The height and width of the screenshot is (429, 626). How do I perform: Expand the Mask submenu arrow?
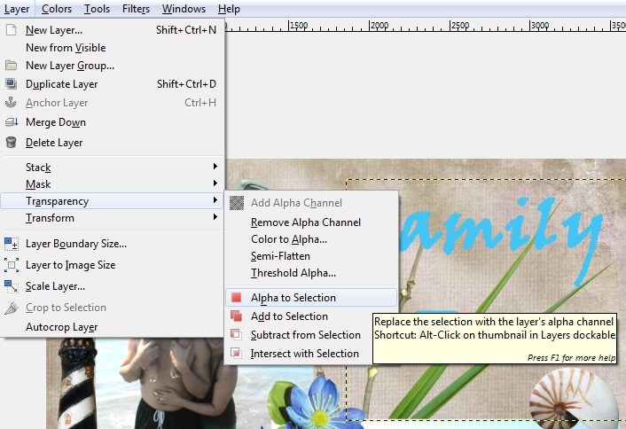pyautogui.click(x=215, y=183)
